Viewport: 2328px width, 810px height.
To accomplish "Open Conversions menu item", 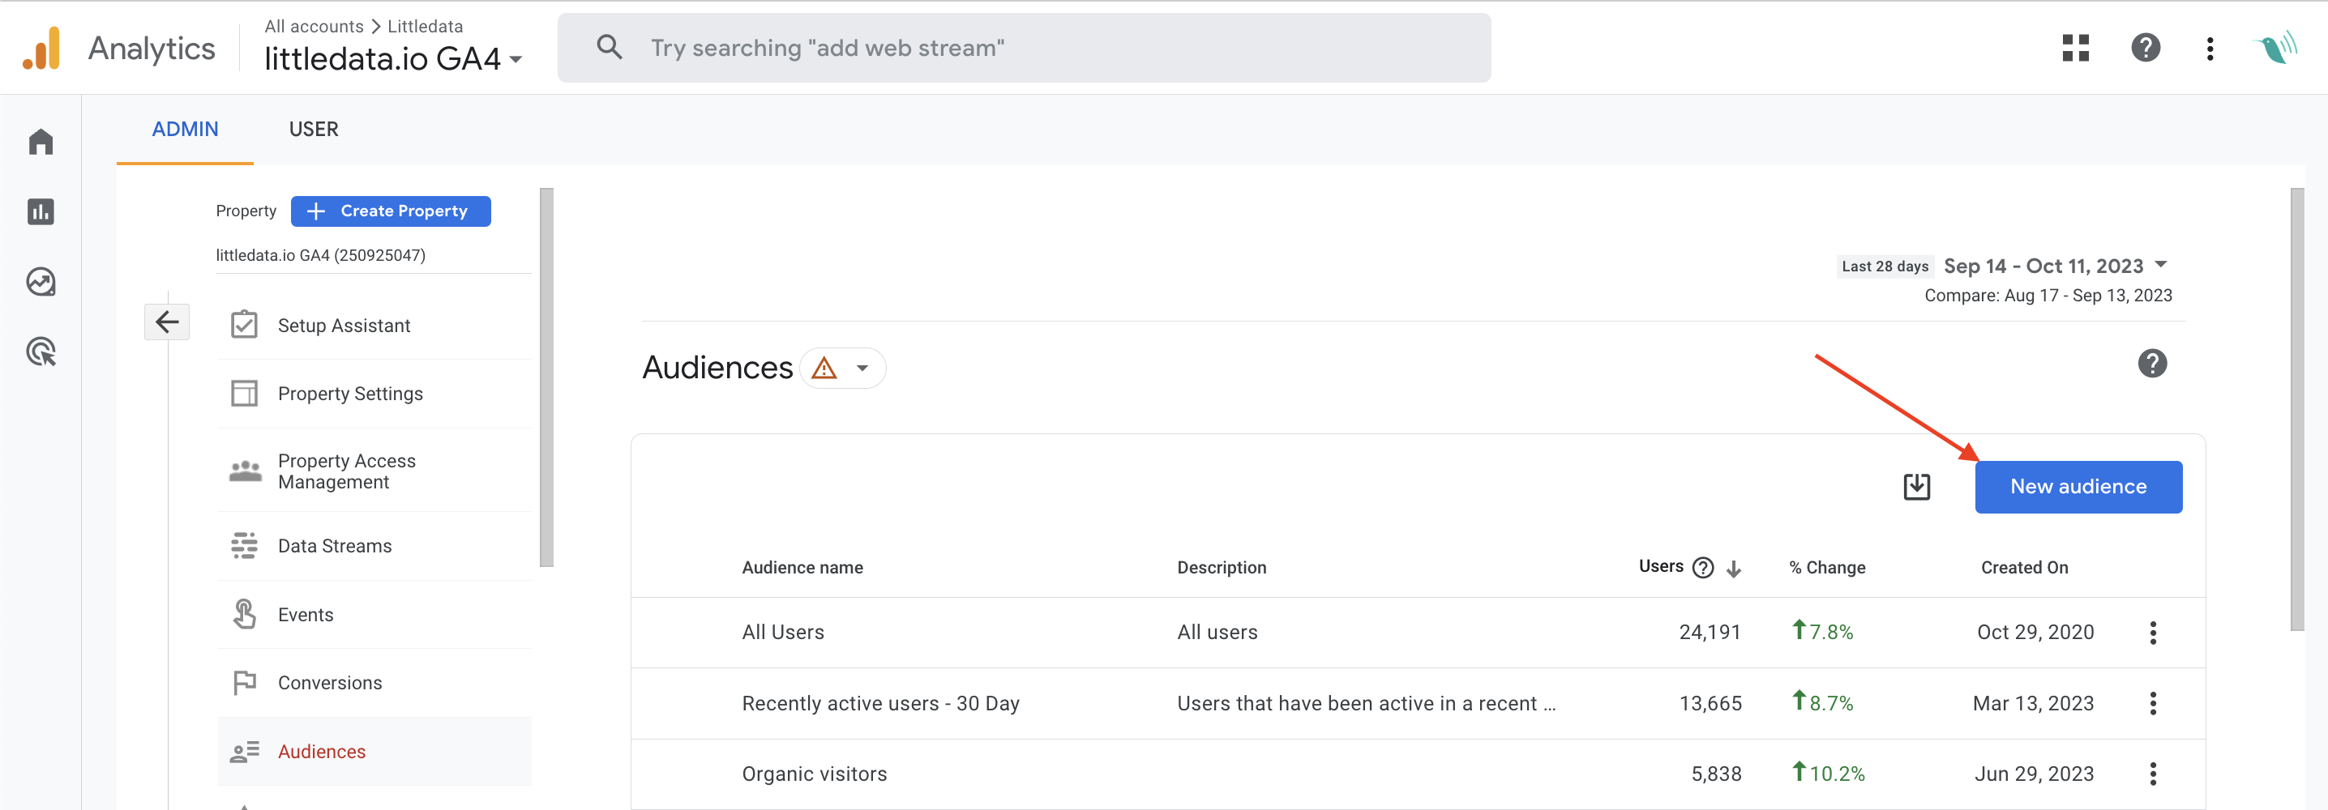I will click(374, 683).
